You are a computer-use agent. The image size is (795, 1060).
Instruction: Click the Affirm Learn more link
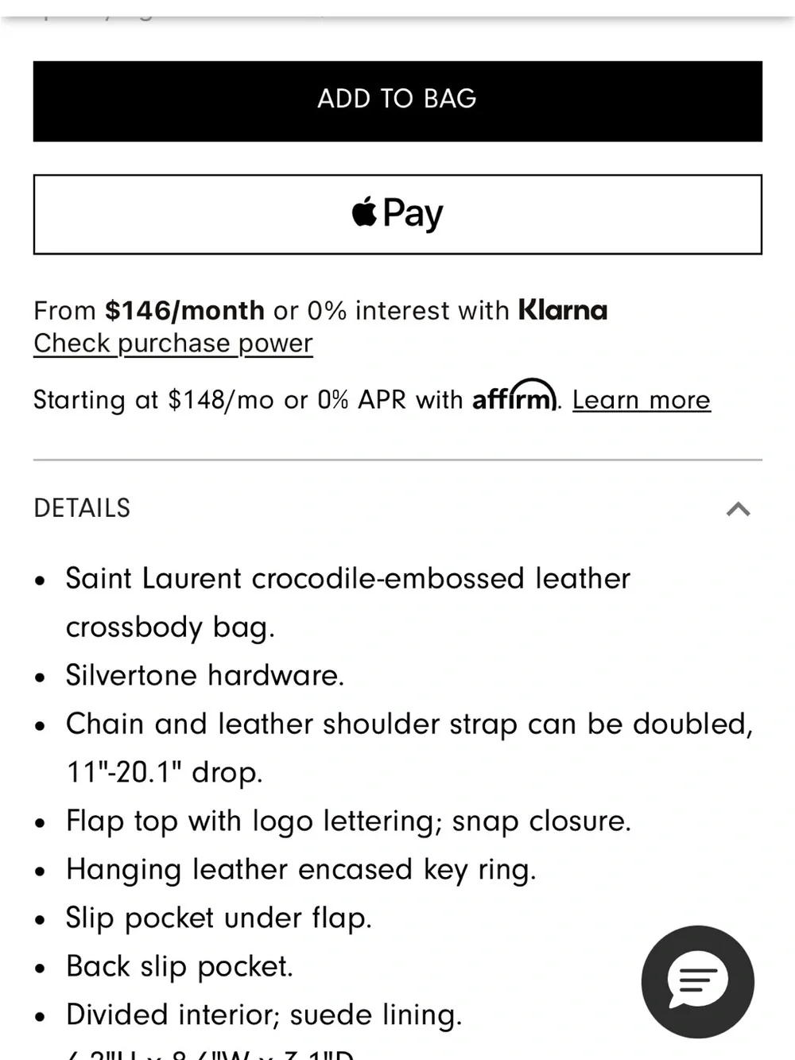click(641, 399)
